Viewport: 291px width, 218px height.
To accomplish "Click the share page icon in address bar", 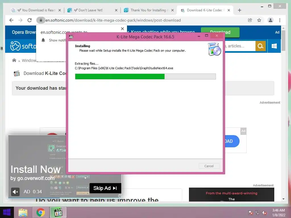I will click(x=250, y=20).
